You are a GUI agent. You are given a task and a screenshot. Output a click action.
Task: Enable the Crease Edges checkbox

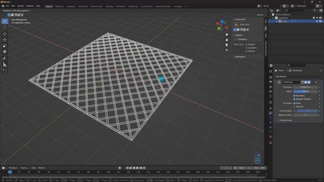[x=295, y=111]
